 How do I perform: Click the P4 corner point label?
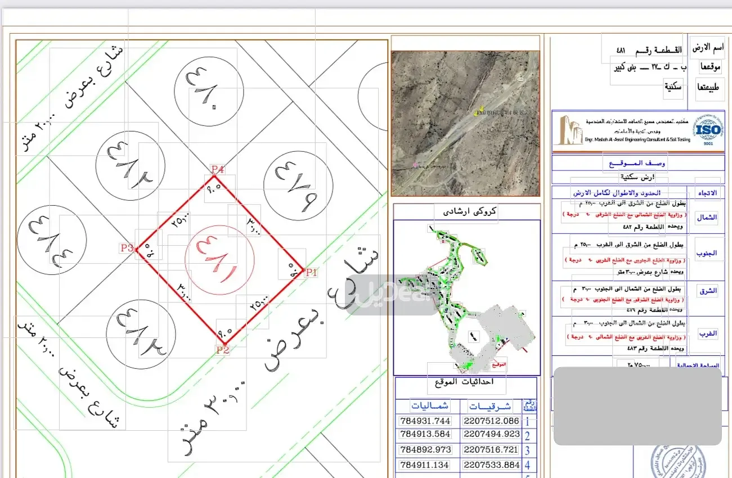217,169
